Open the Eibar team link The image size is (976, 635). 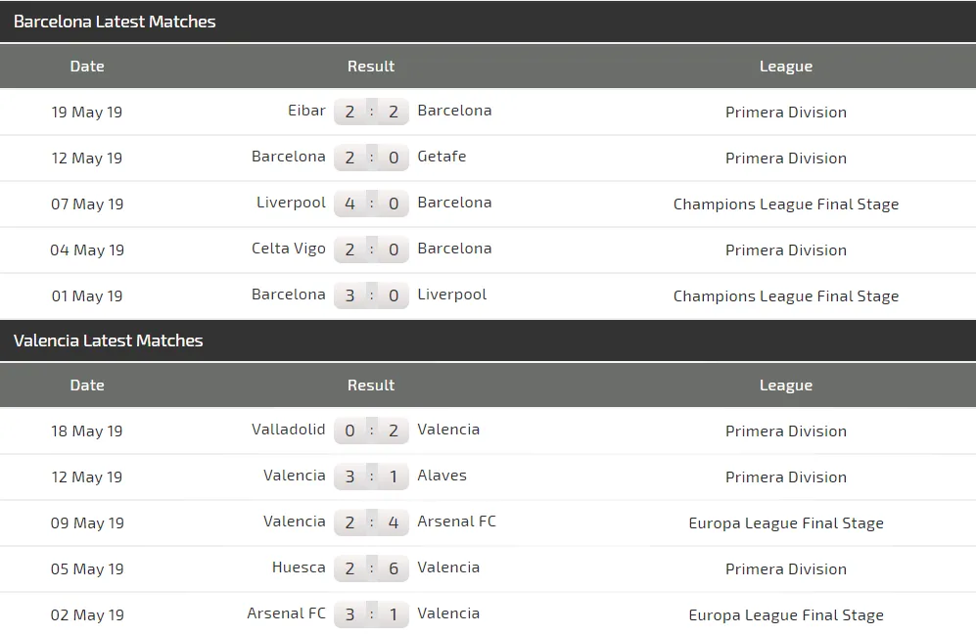point(306,111)
